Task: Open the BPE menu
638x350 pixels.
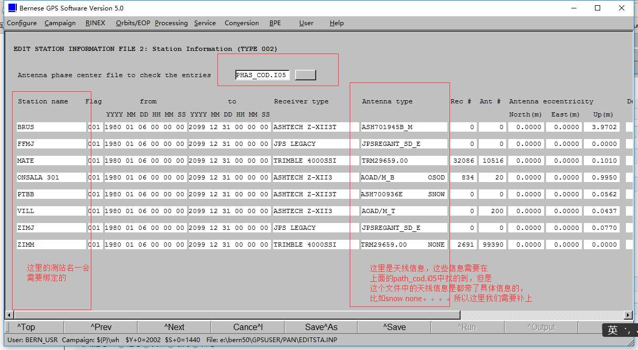Action: [275, 23]
